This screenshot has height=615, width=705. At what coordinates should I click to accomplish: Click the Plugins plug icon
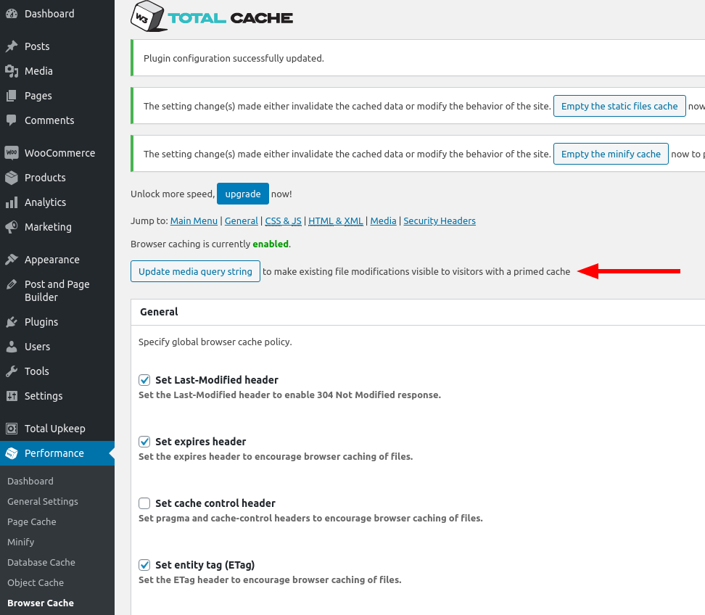click(x=12, y=322)
